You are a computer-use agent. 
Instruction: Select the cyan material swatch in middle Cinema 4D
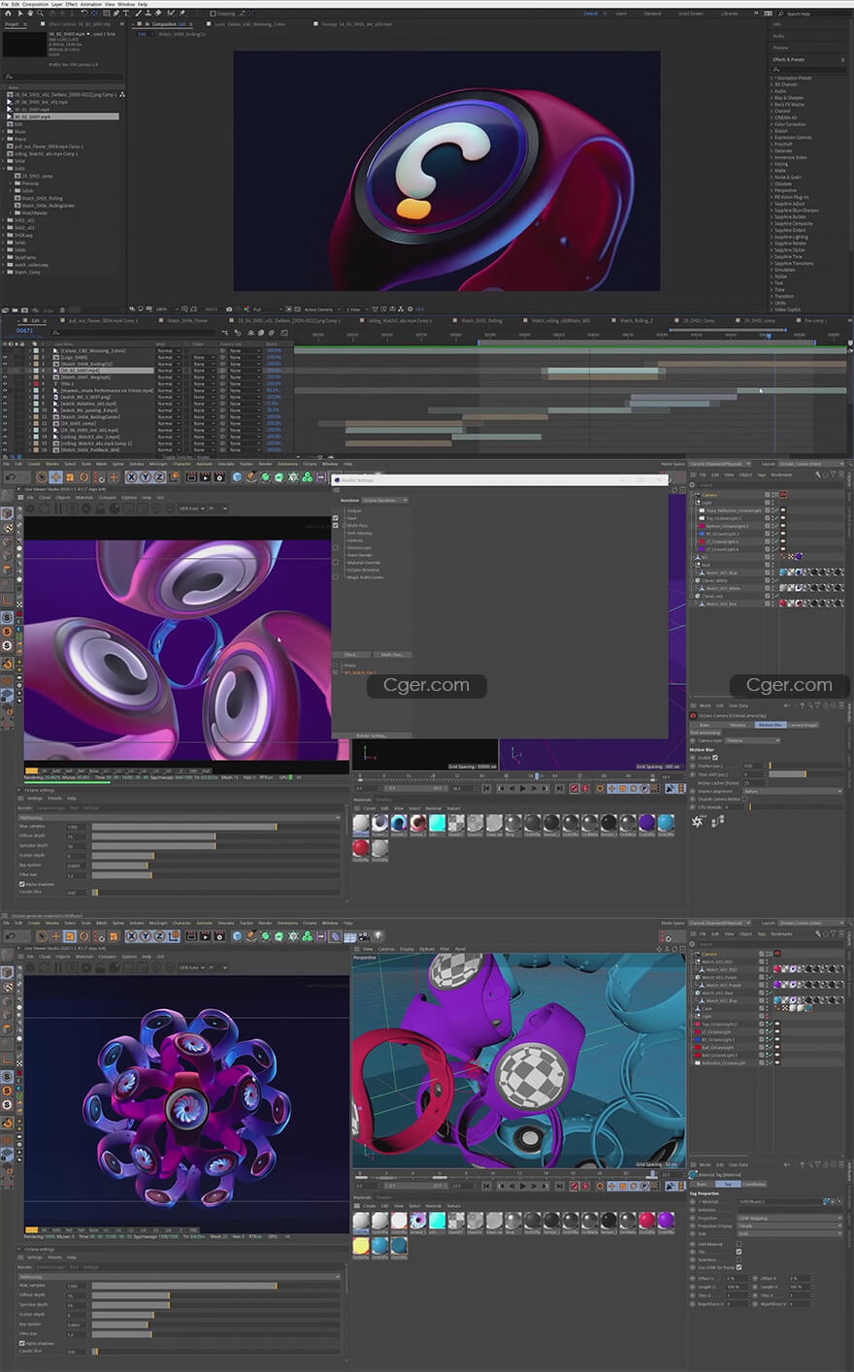pos(437,824)
